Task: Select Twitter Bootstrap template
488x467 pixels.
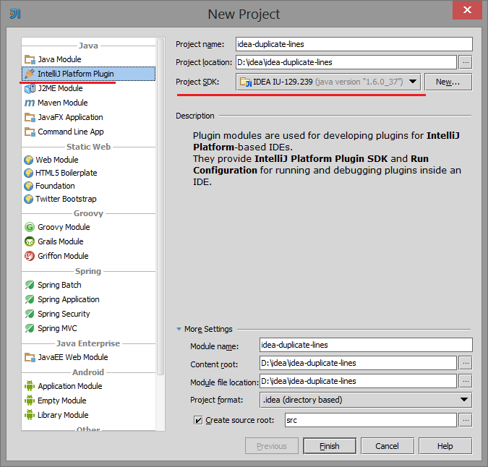Action: (88, 199)
